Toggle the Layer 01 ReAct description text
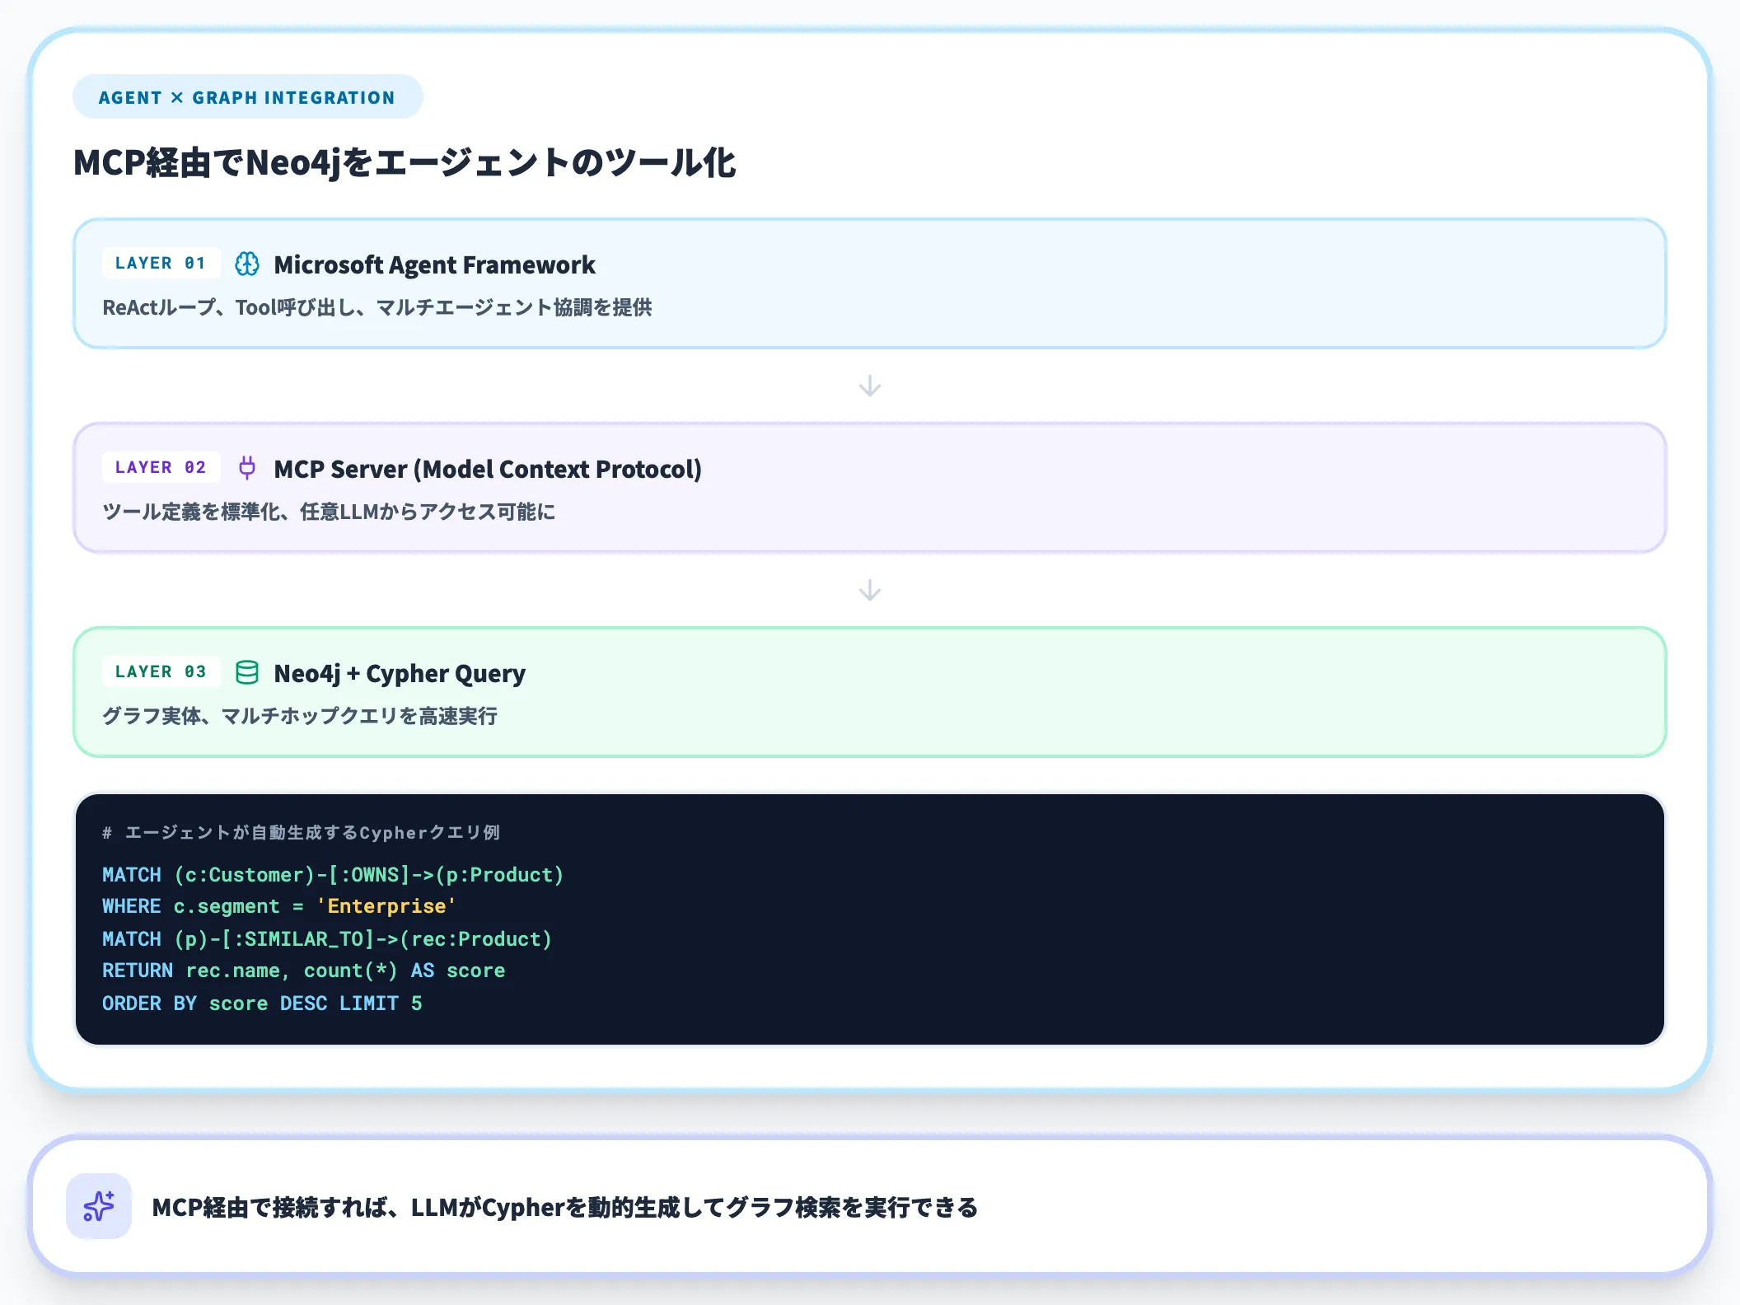Image resolution: width=1740 pixels, height=1305 pixels. 379,307
